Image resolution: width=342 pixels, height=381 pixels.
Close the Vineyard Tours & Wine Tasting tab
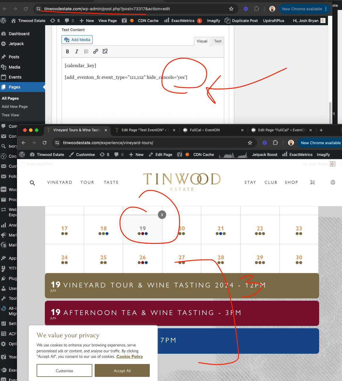click(106, 130)
